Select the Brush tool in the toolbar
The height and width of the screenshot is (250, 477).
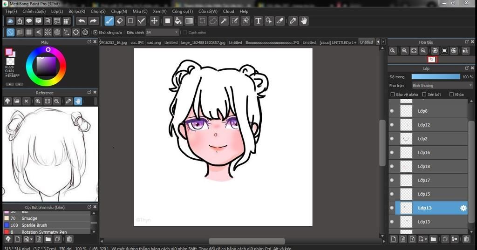pos(109,21)
